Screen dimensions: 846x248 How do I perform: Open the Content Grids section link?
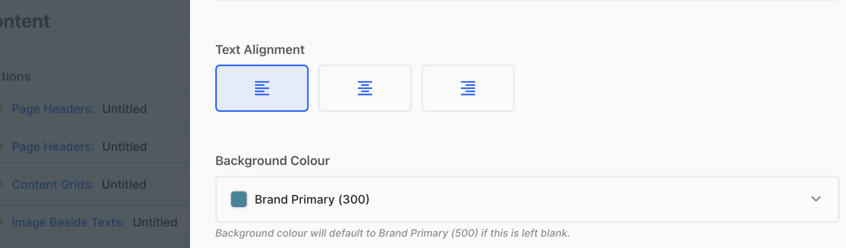(53, 184)
